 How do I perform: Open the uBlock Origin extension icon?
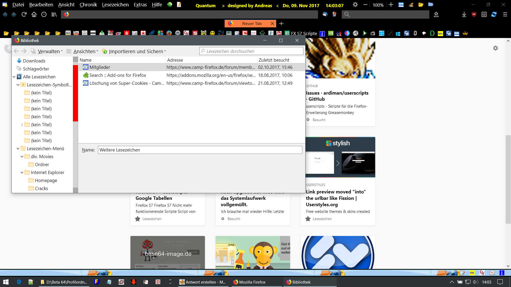pyautogui.click(x=474, y=14)
